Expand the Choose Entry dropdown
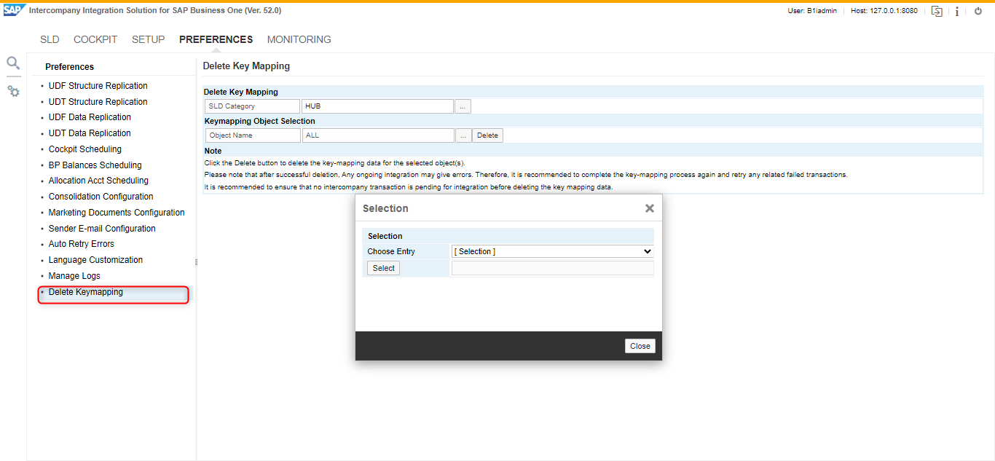995x461 pixels. click(552, 251)
